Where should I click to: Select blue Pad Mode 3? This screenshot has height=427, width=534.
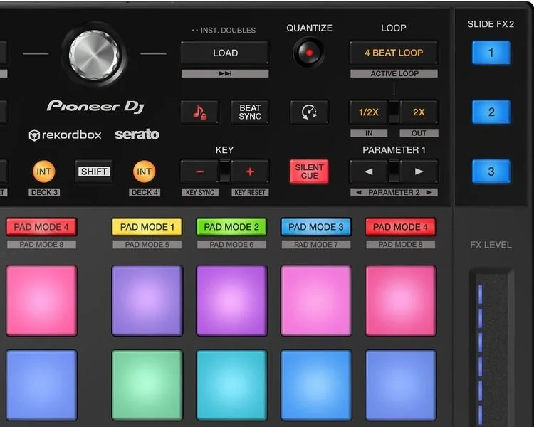pyautogui.click(x=315, y=227)
